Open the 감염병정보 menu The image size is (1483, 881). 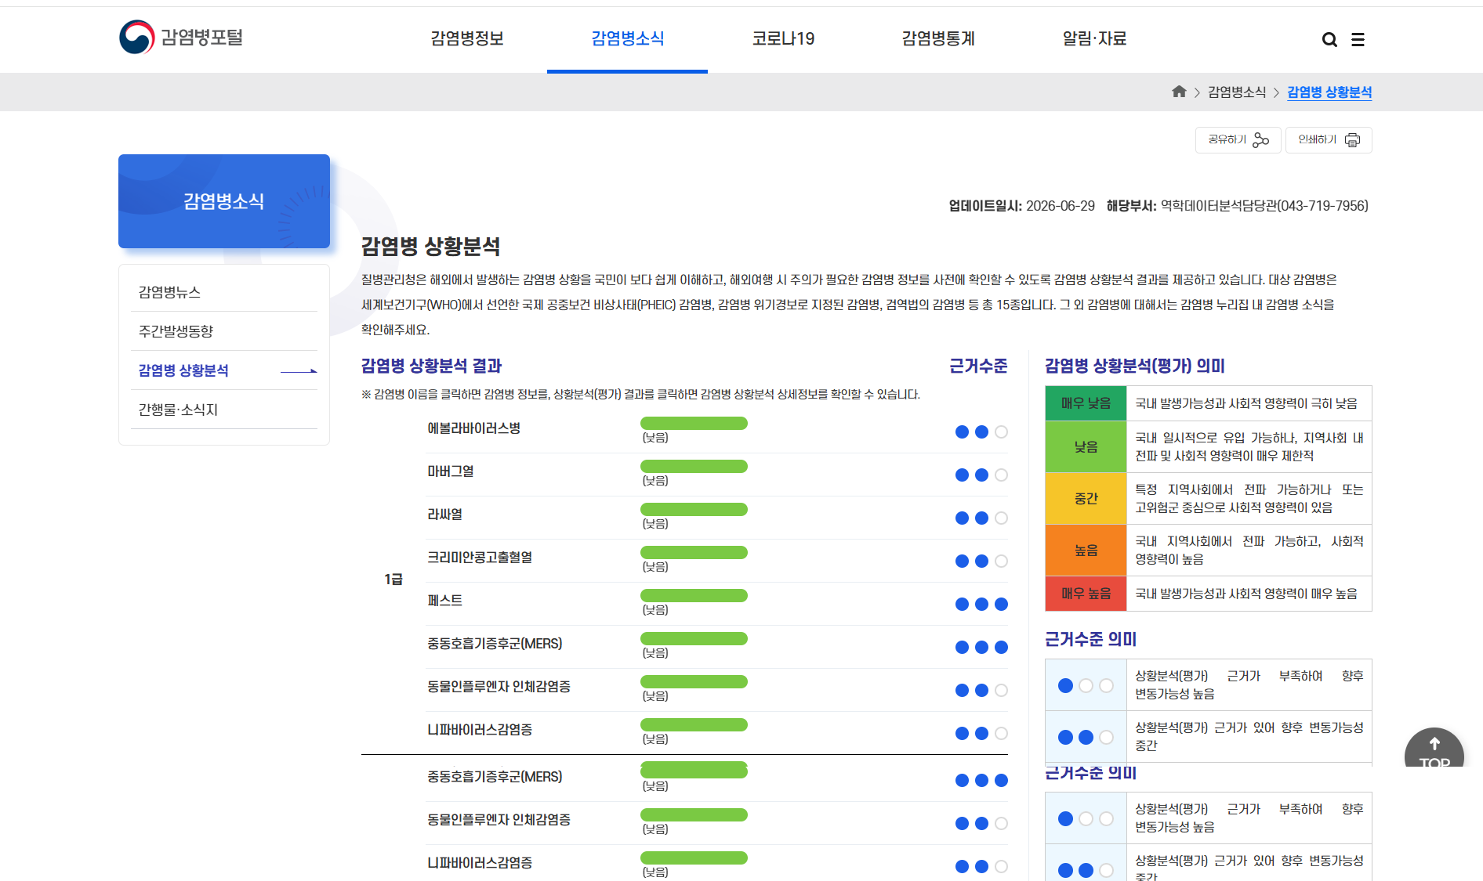point(467,38)
